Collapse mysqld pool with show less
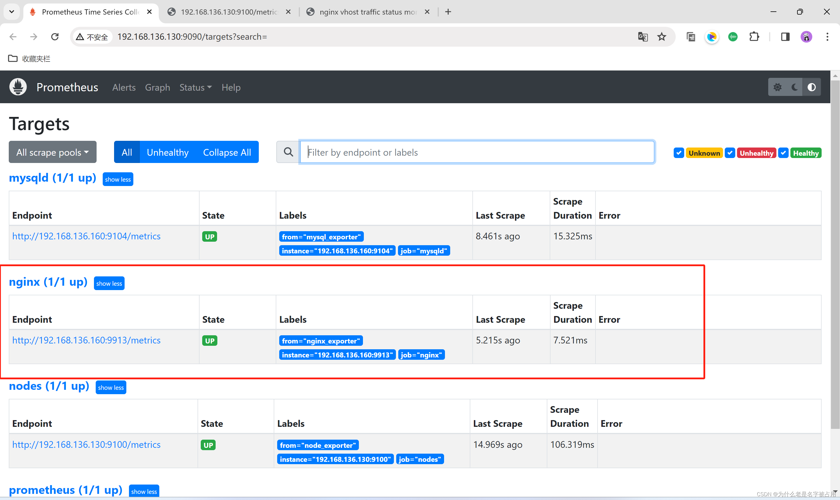 (118, 179)
